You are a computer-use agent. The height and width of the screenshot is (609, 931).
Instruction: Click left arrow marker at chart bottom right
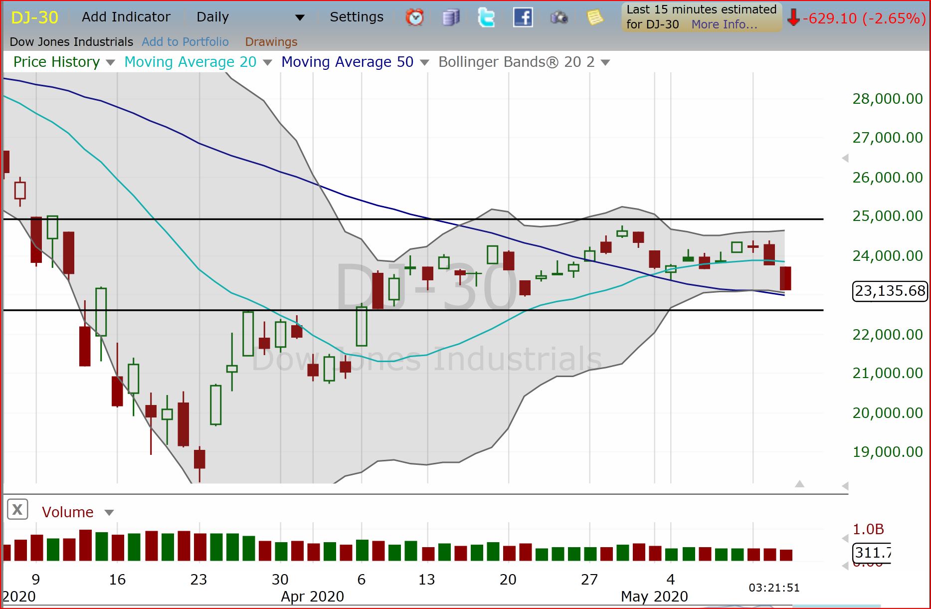[845, 485]
